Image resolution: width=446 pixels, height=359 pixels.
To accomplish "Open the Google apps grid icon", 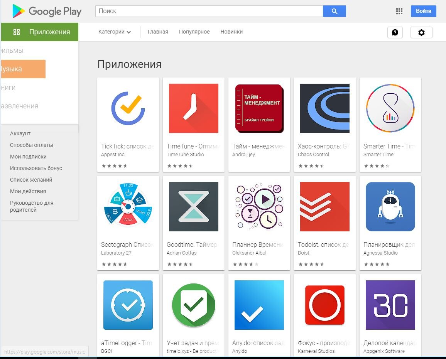I will coord(399,12).
